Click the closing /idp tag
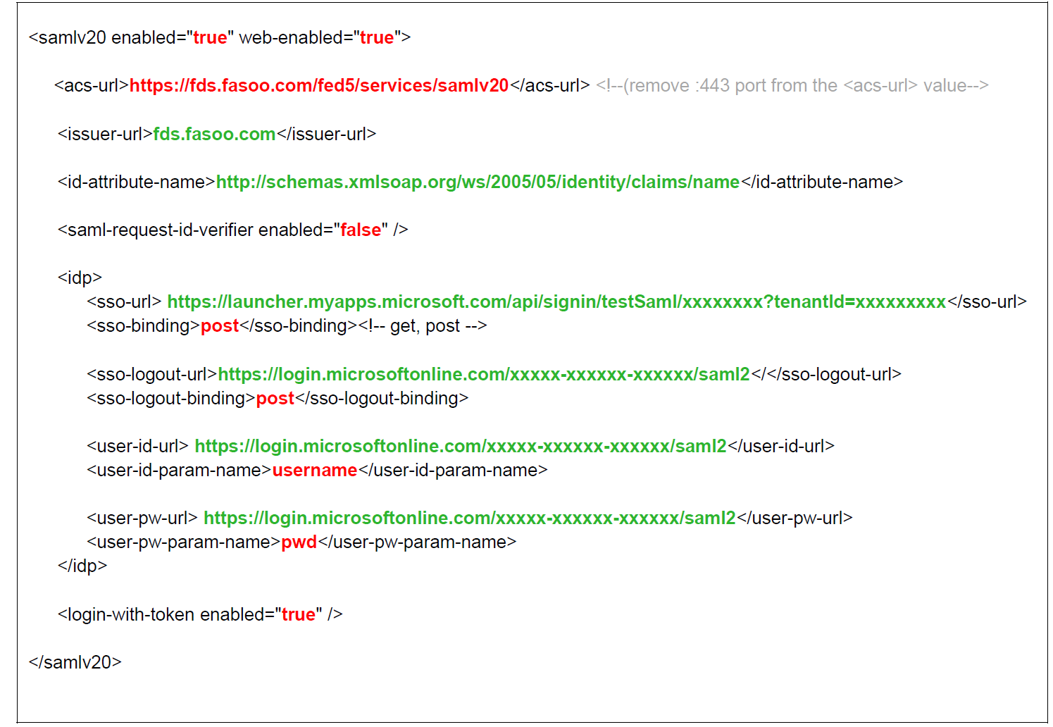 click(82, 566)
